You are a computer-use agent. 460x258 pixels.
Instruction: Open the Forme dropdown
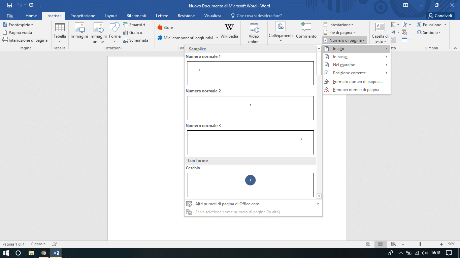(x=114, y=32)
